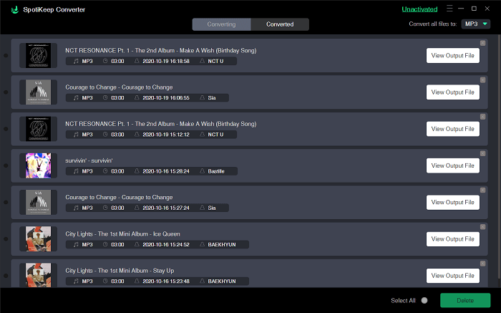Click the Sia album cover in the 15:27:24 row
This screenshot has height=313, width=501.
click(x=39, y=203)
